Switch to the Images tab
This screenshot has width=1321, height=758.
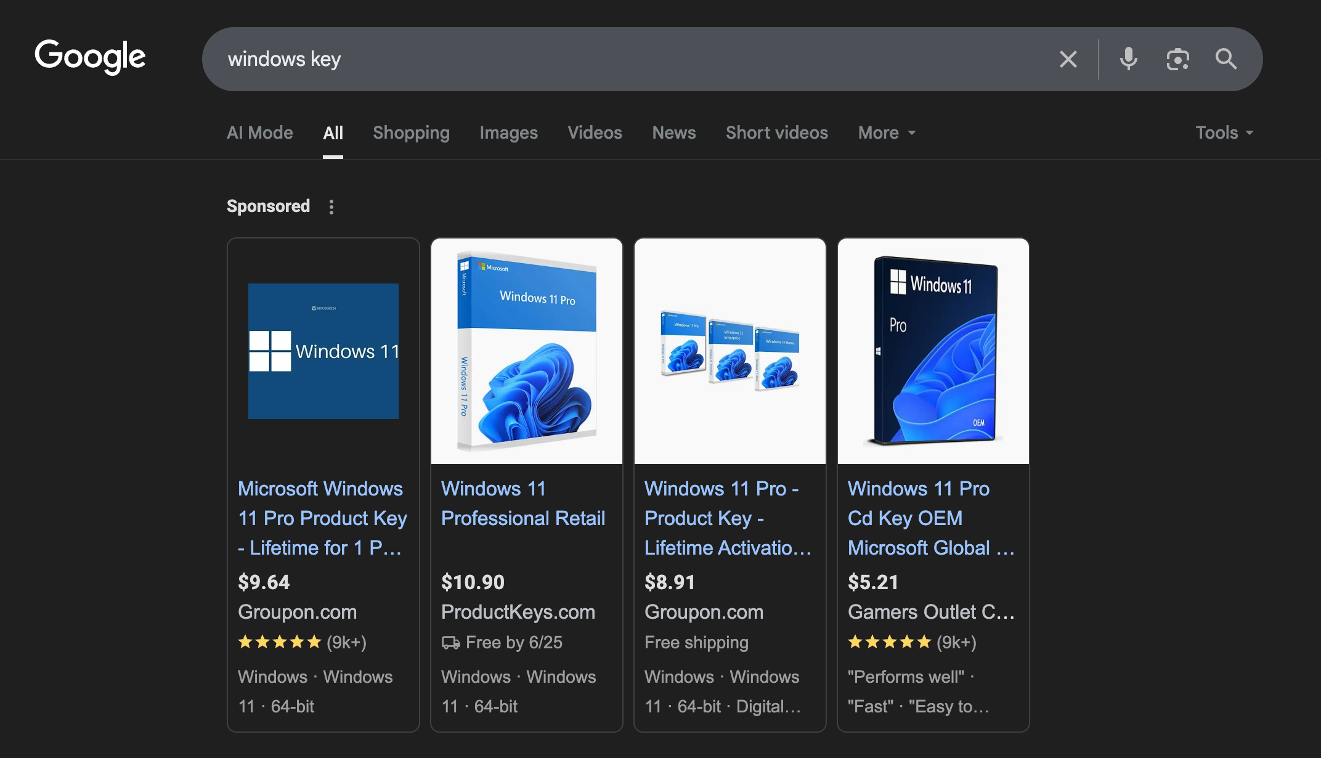pos(508,132)
